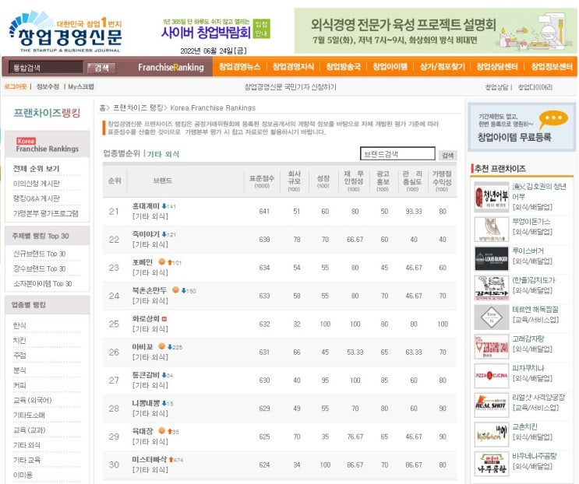
Task: Open 죽이야기 brand link
Action: 146,234
